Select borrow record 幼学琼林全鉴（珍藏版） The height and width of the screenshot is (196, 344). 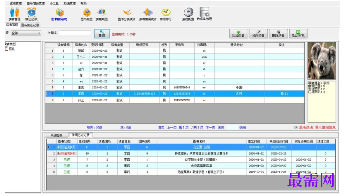[191, 160]
